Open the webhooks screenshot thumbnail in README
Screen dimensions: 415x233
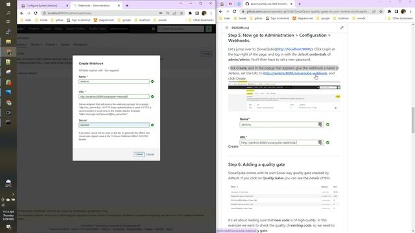(x=284, y=96)
